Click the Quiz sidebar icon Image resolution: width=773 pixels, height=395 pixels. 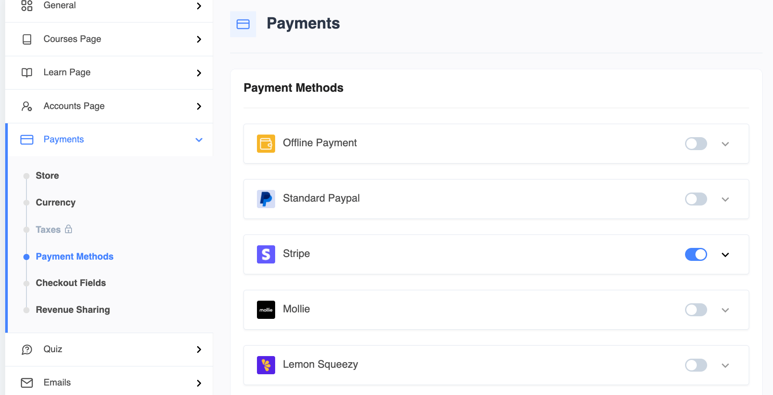(x=27, y=350)
